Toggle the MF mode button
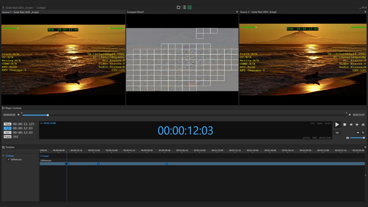Image resolution: width=368 pixels, height=207 pixels. click(x=337, y=133)
